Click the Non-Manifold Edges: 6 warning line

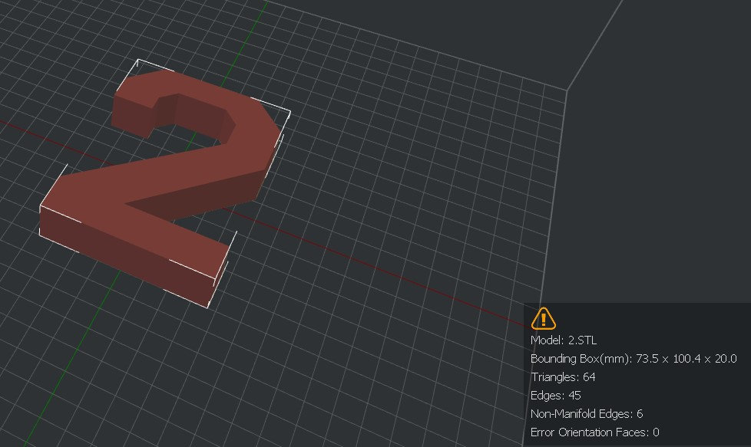pyautogui.click(x=587, y=413)
